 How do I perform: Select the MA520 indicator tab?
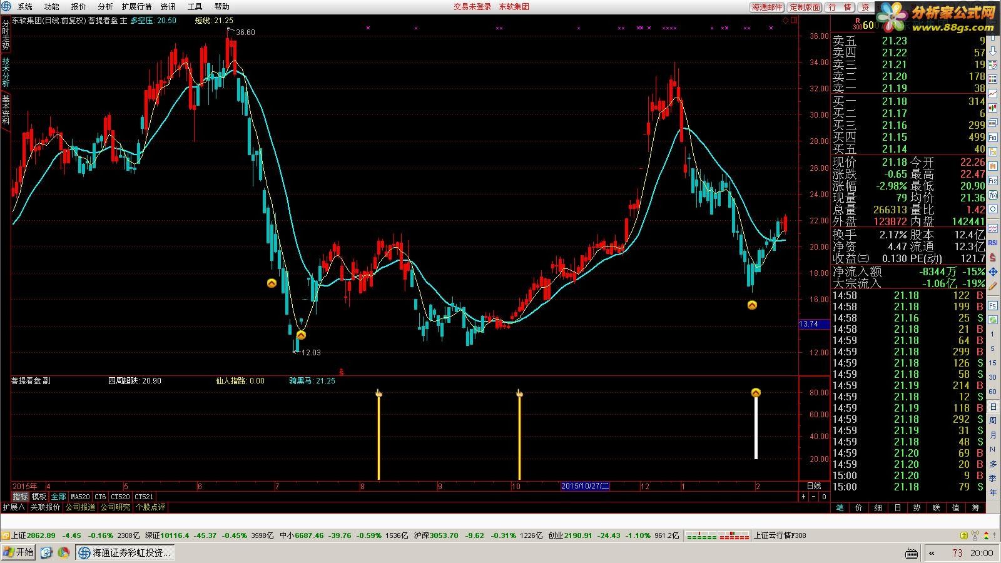80,497
